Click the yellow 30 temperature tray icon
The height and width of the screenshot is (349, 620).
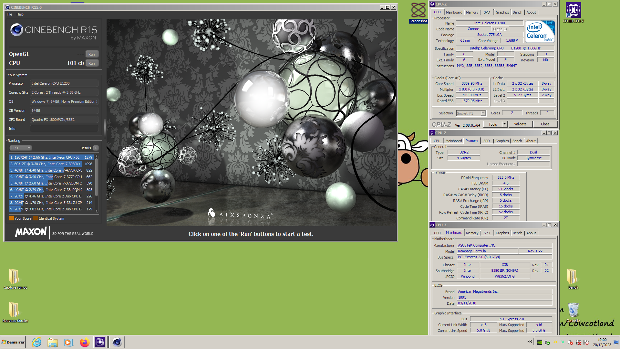click(x=555, y=342)
